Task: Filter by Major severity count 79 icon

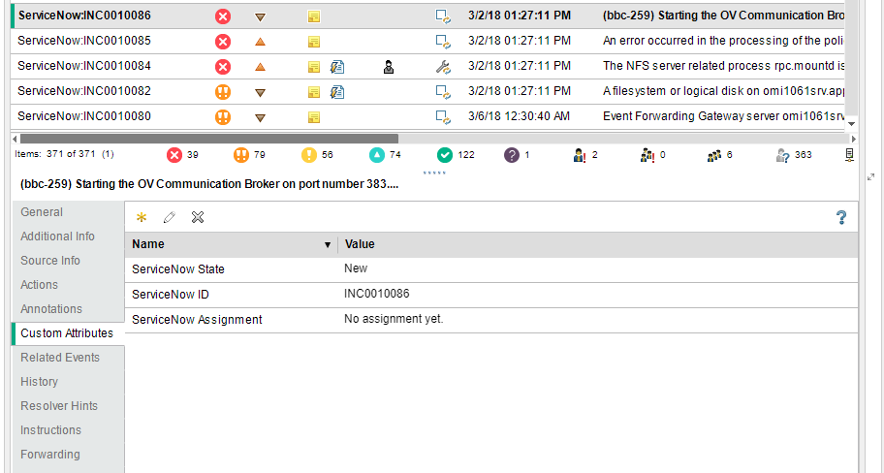Action: 241,155
